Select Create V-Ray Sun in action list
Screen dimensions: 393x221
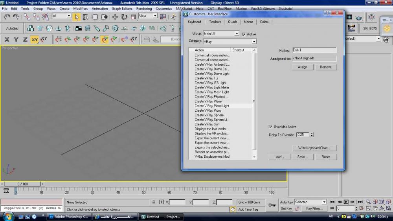(x=207, y=124)
